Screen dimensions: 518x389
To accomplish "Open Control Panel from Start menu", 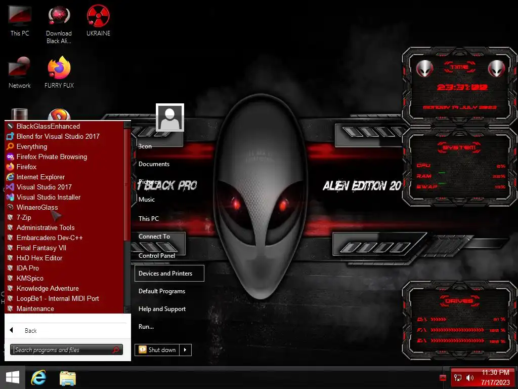I will [157, 256].
